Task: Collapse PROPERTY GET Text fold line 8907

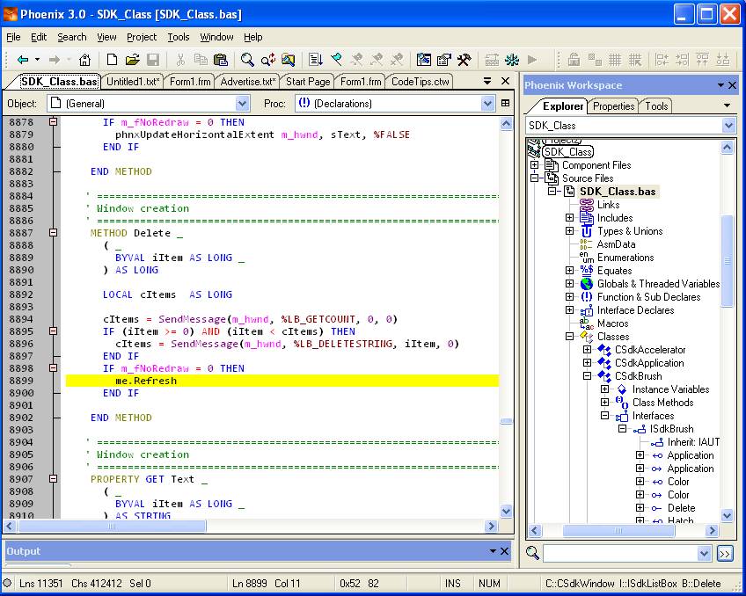Action: (54, 479)
